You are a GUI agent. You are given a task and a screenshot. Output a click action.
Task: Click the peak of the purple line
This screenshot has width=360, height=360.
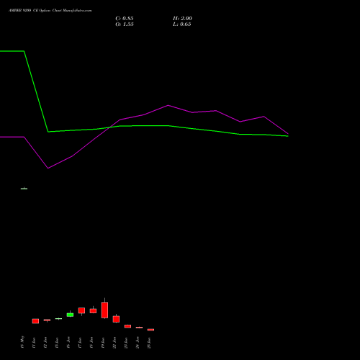click(168, 105)
